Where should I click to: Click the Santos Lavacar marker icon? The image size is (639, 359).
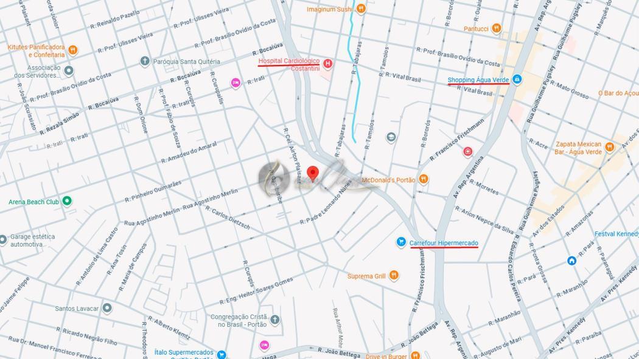[x=106, y=308]
